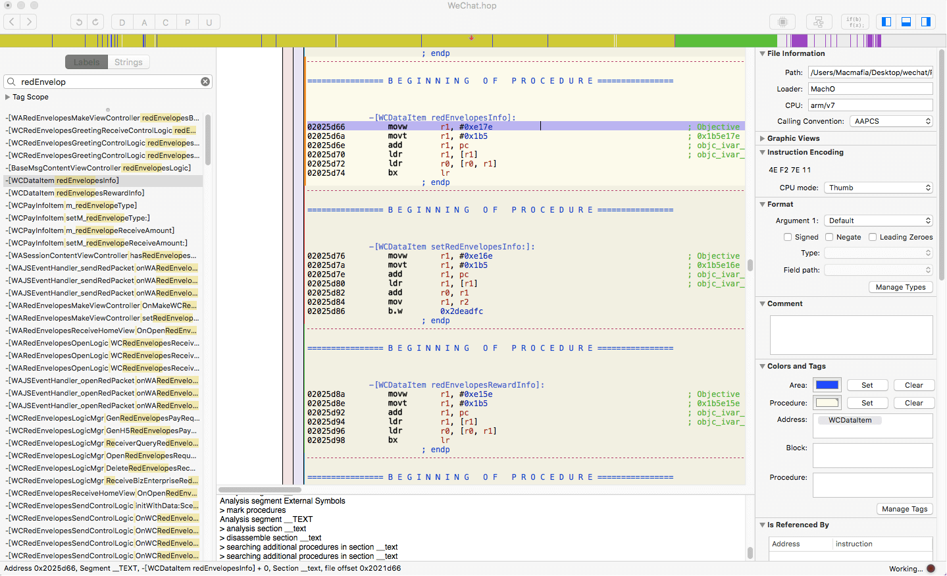Collapse the Comment section
Image resolution: width=947 pixels, height=576 pixels.
763,303
